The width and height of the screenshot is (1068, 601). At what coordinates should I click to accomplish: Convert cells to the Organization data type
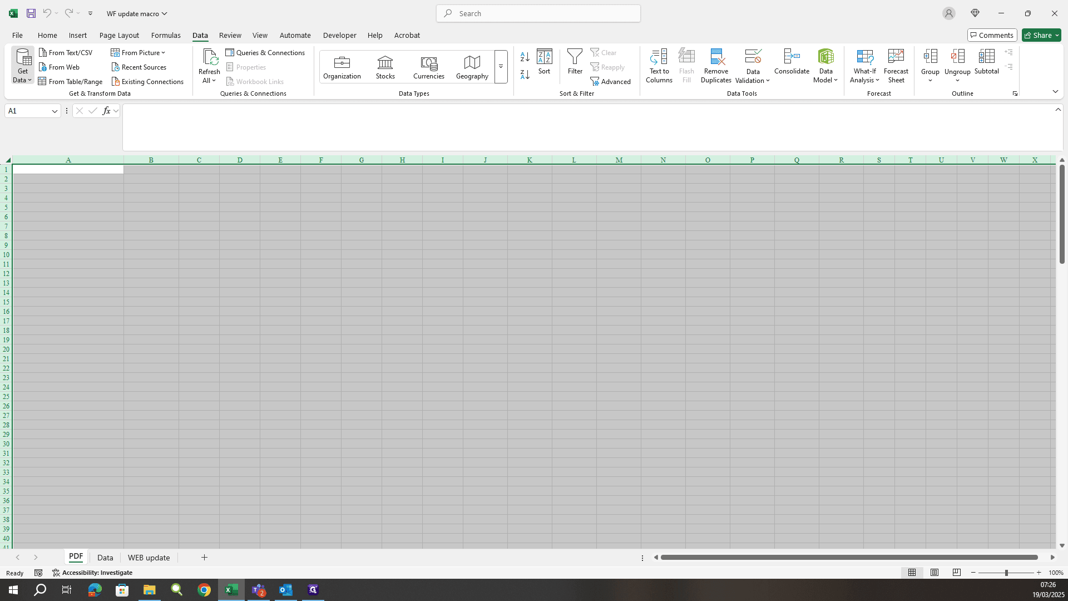coord(342,67)
